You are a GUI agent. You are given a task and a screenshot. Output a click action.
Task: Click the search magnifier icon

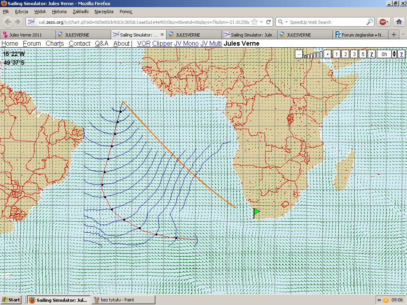(x=369, y=22)
